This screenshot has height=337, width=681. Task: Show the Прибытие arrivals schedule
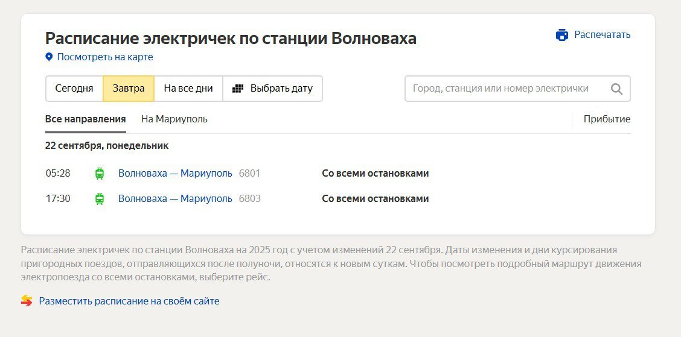607,119
